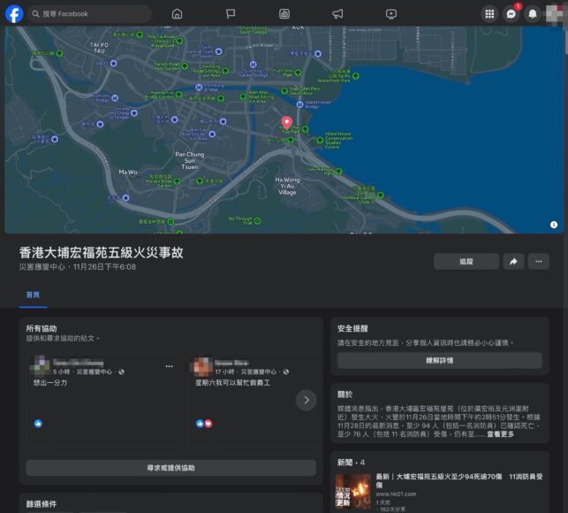
Task: Open avatar of 想出一分力 post author
Action: point(40,366)
